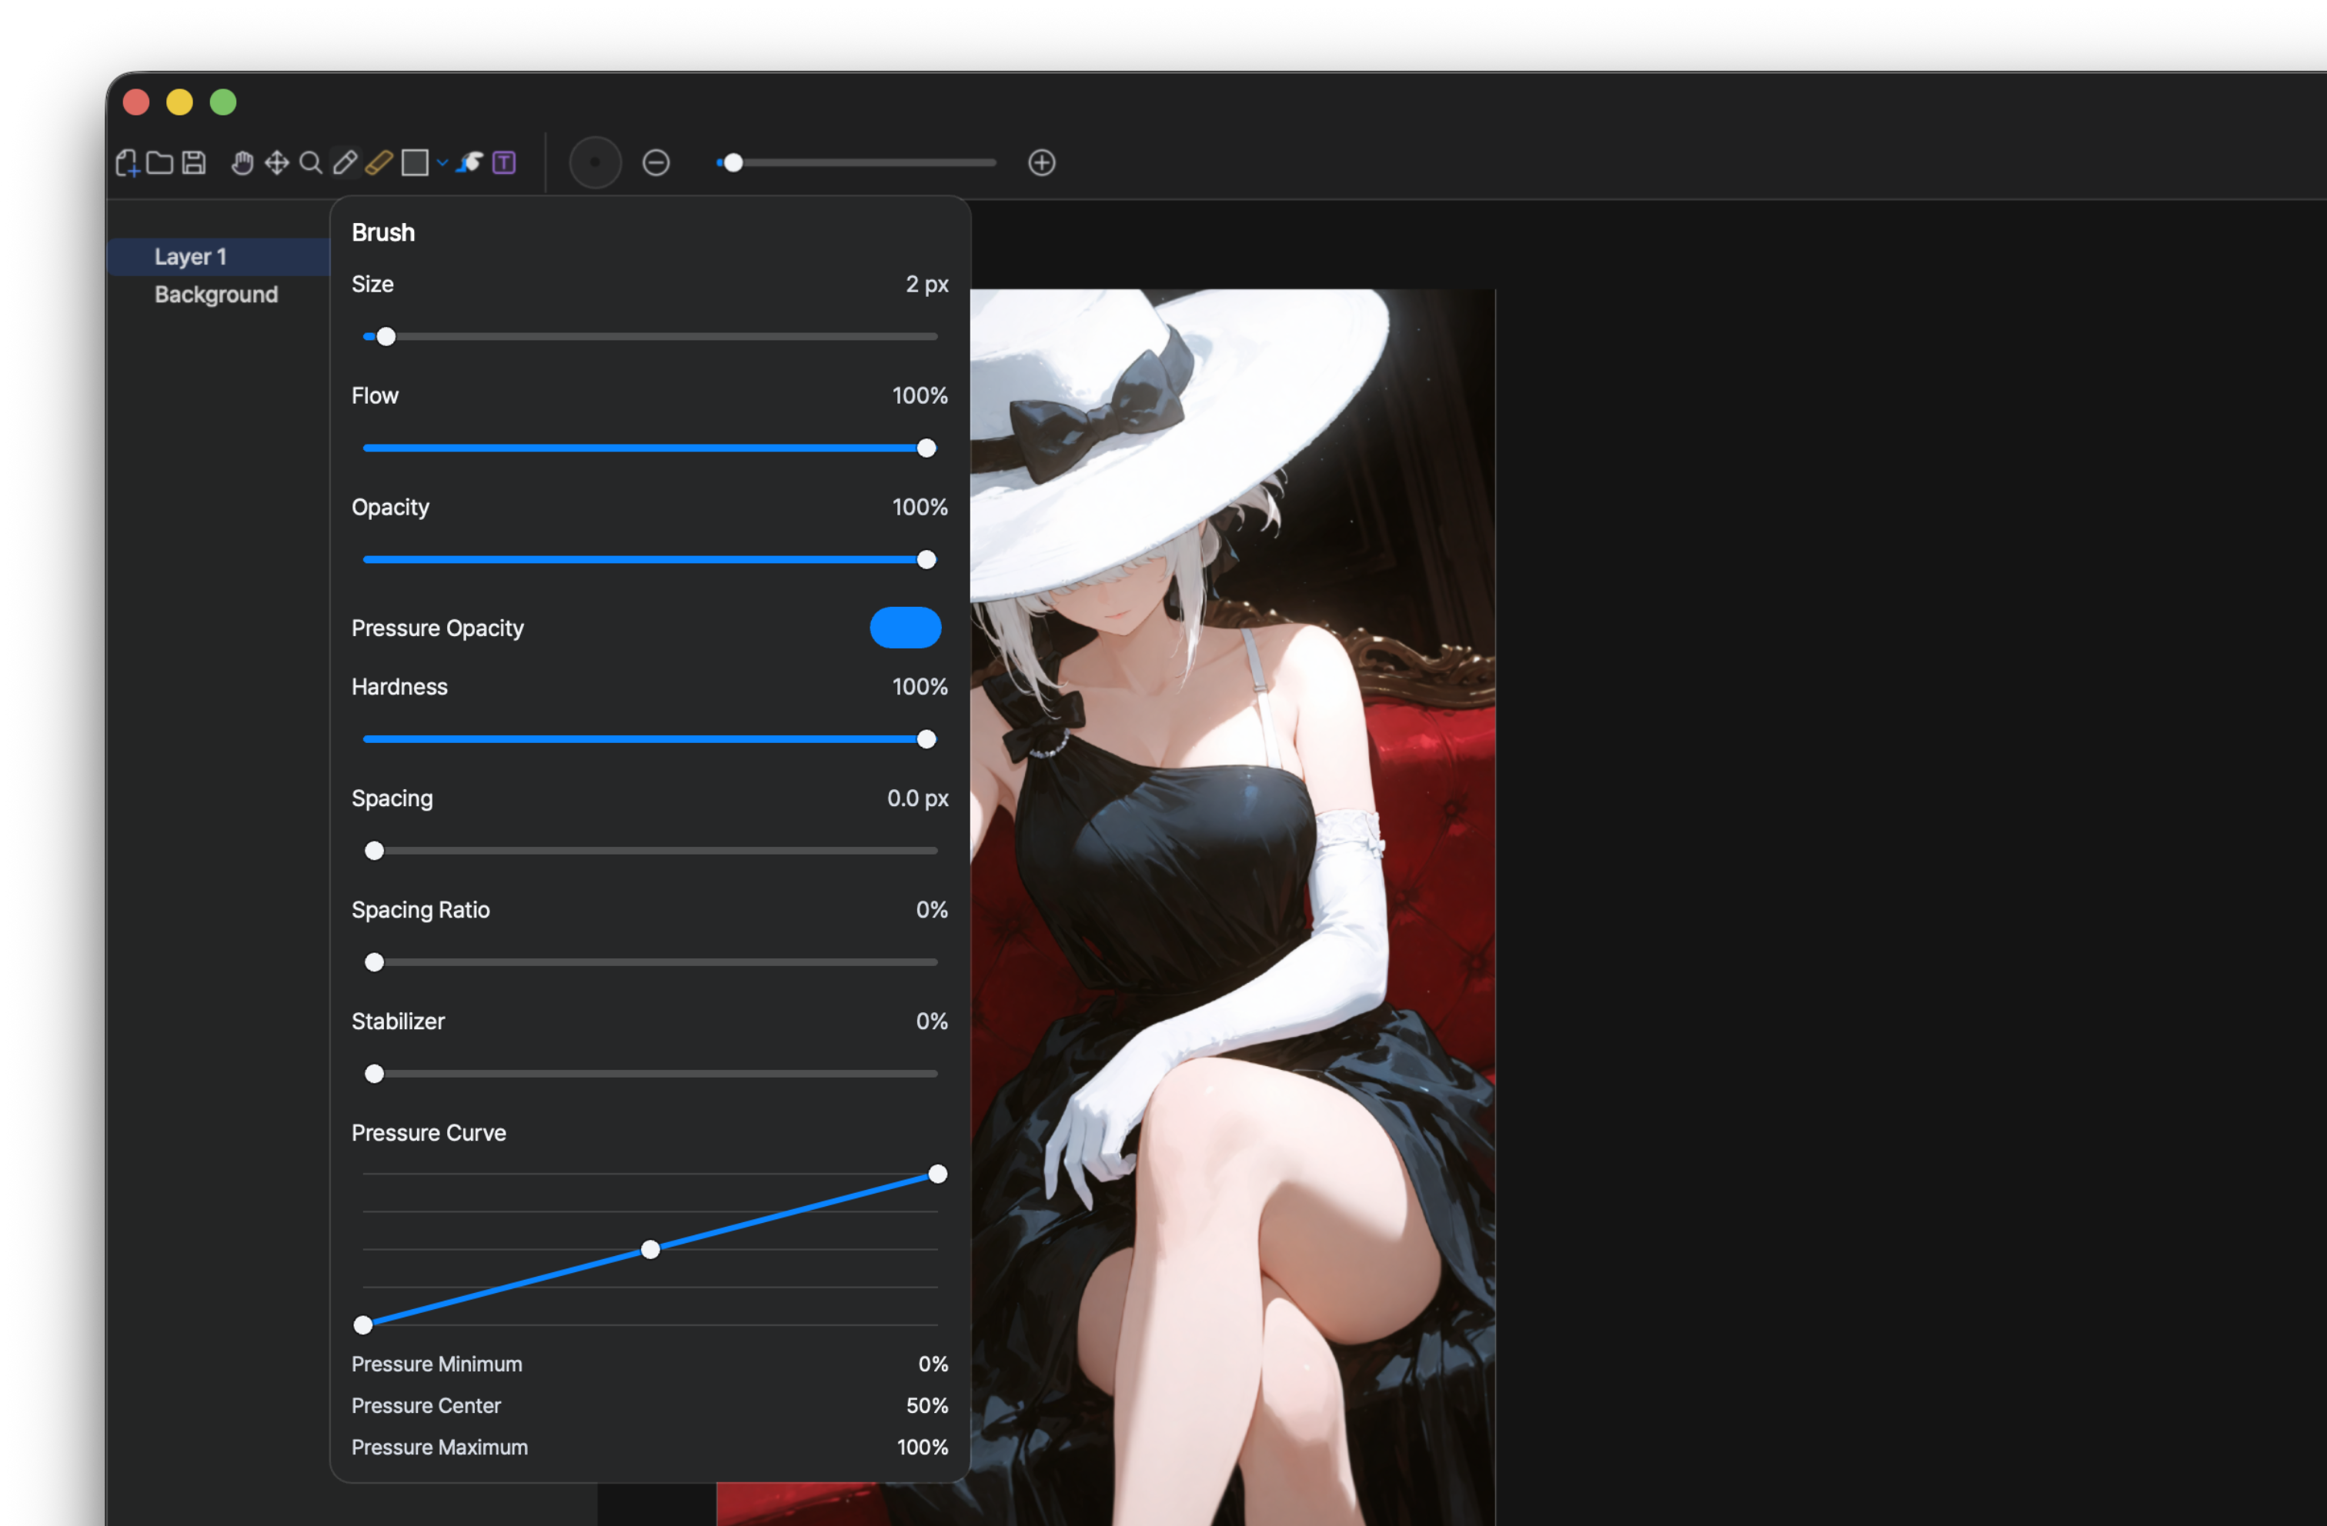Select the Brush pencil tool
The width and height of the screenshot is (2327, 1526).
(x=344, y=162)
